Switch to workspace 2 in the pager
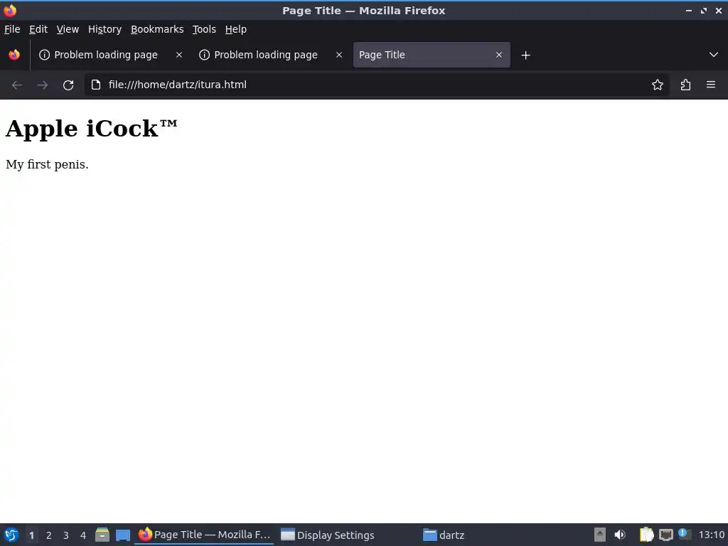 tap(49, 535)
